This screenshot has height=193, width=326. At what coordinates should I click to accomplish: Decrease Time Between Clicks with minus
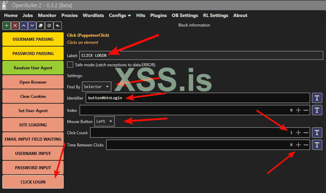pos(306,145)
